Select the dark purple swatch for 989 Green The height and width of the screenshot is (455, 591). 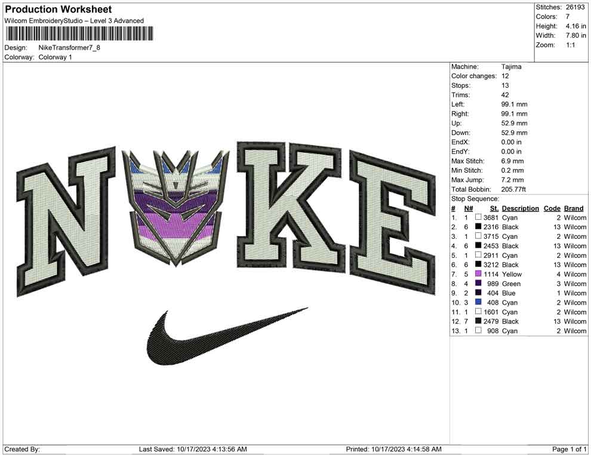pyautogui.click(x=478, y=283)
